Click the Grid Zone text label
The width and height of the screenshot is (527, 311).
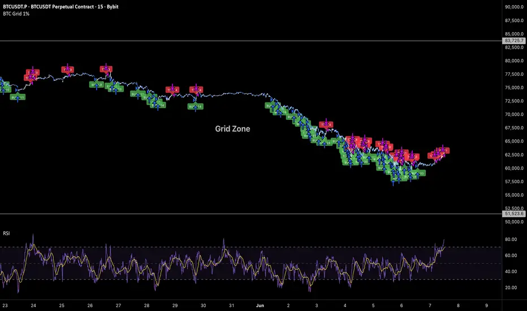coord(232,129)
